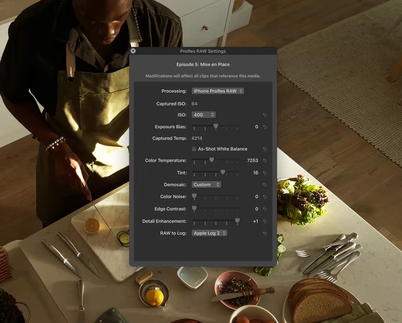
Task: Click the clip title Episode 5: Mise en Place
Action: pos(203,65)
